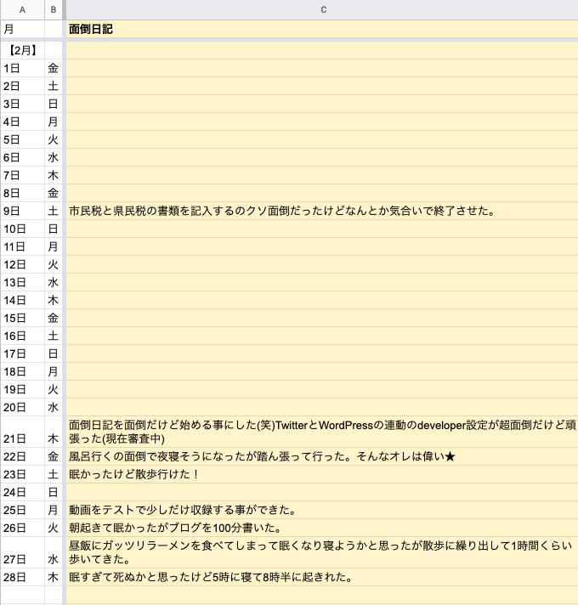Click the 14日 date cell
This screenshot has width=578, height=605.
coord(22,300)
